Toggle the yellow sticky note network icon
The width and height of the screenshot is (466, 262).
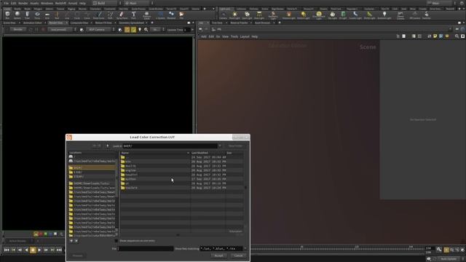click(435, 36)
